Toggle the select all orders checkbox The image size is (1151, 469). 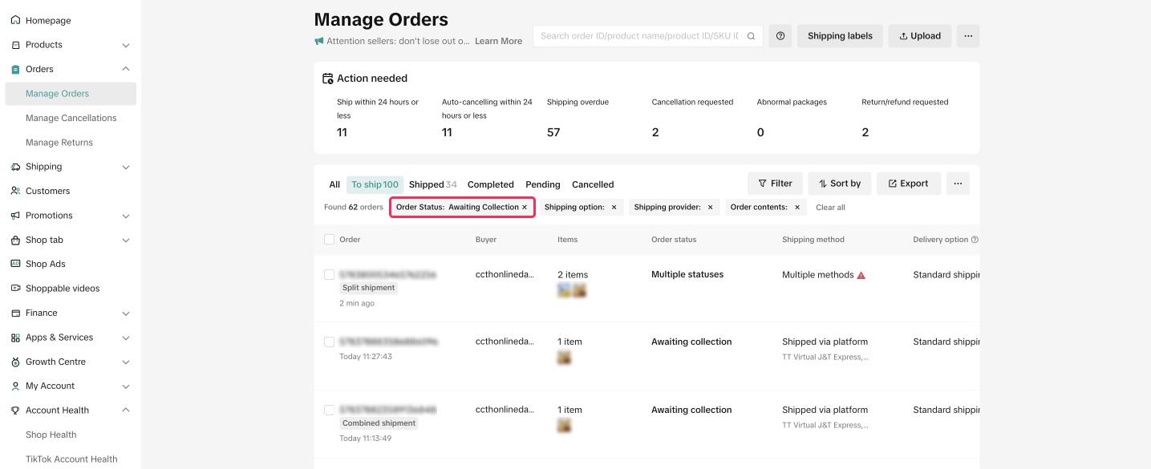(329, 239)
